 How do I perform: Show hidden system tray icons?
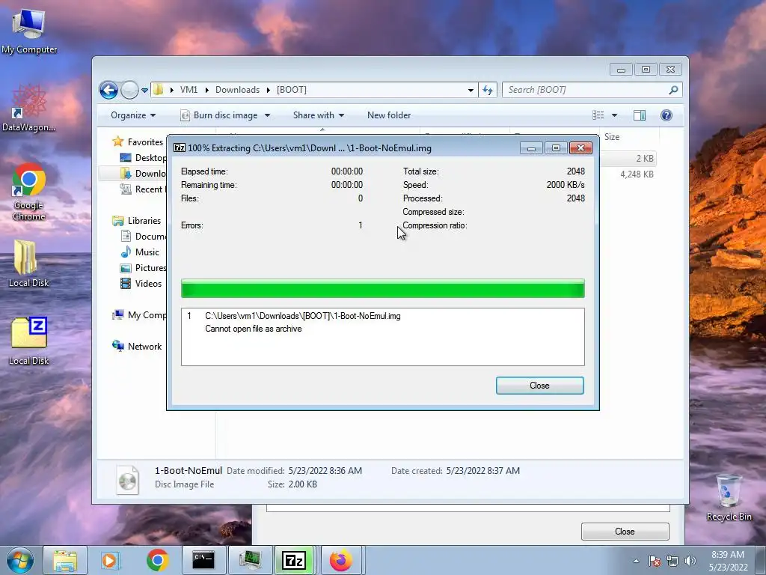pyautogui.click(x=636, y=561)
